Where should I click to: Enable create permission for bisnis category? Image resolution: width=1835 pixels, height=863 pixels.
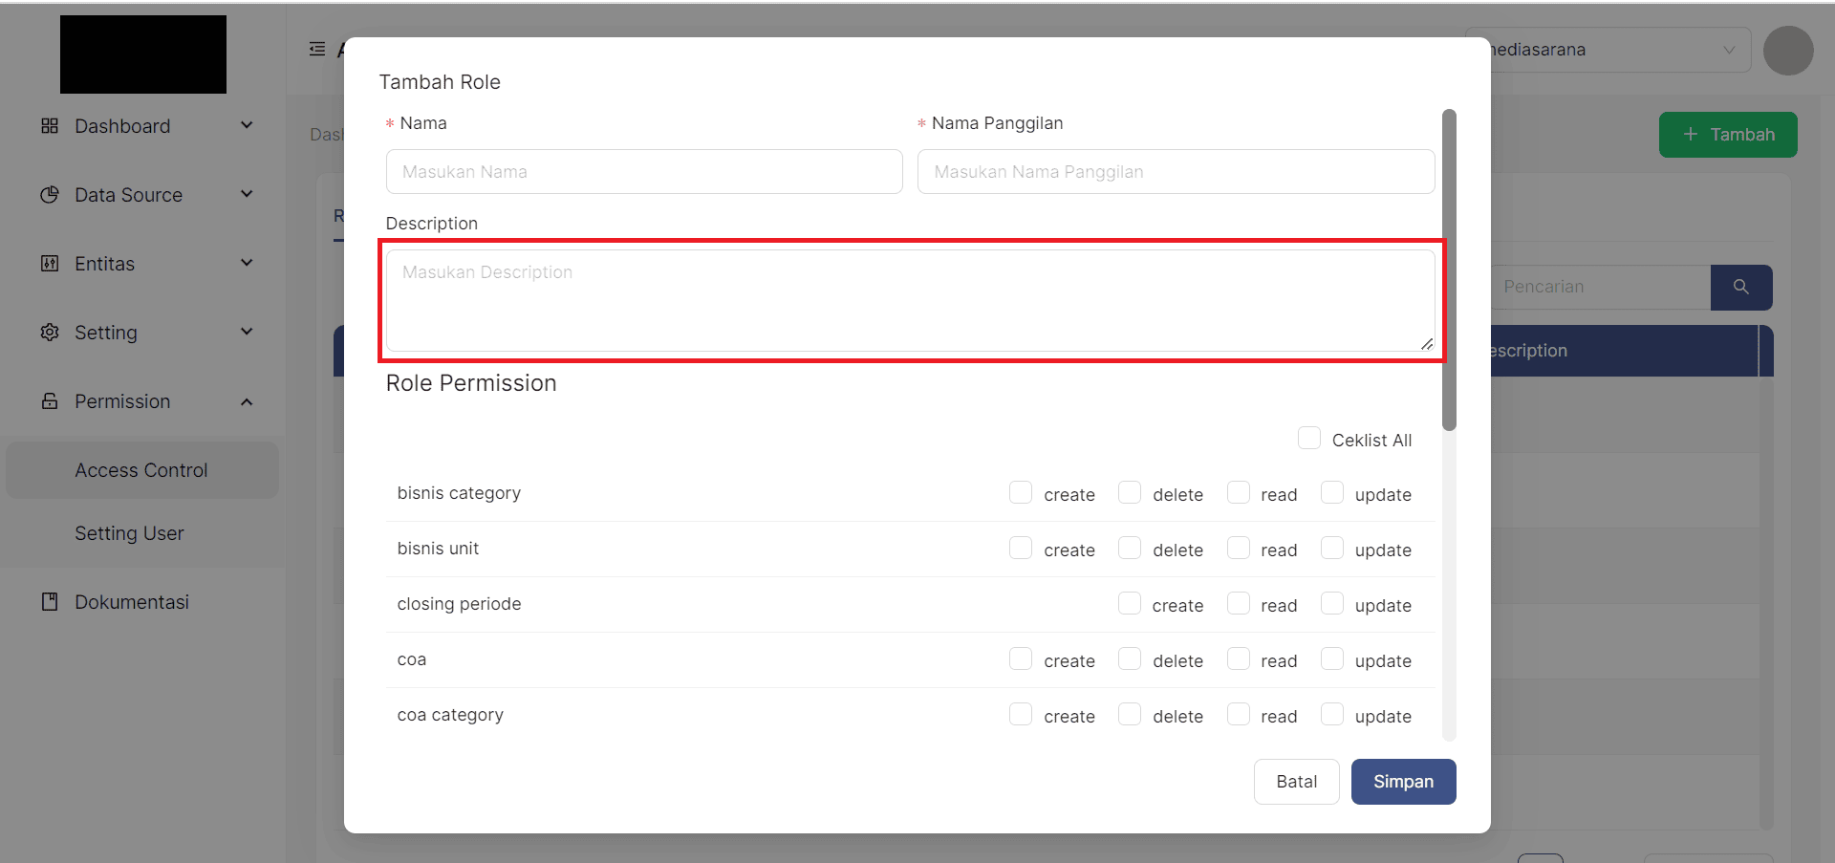[1021, 493]
